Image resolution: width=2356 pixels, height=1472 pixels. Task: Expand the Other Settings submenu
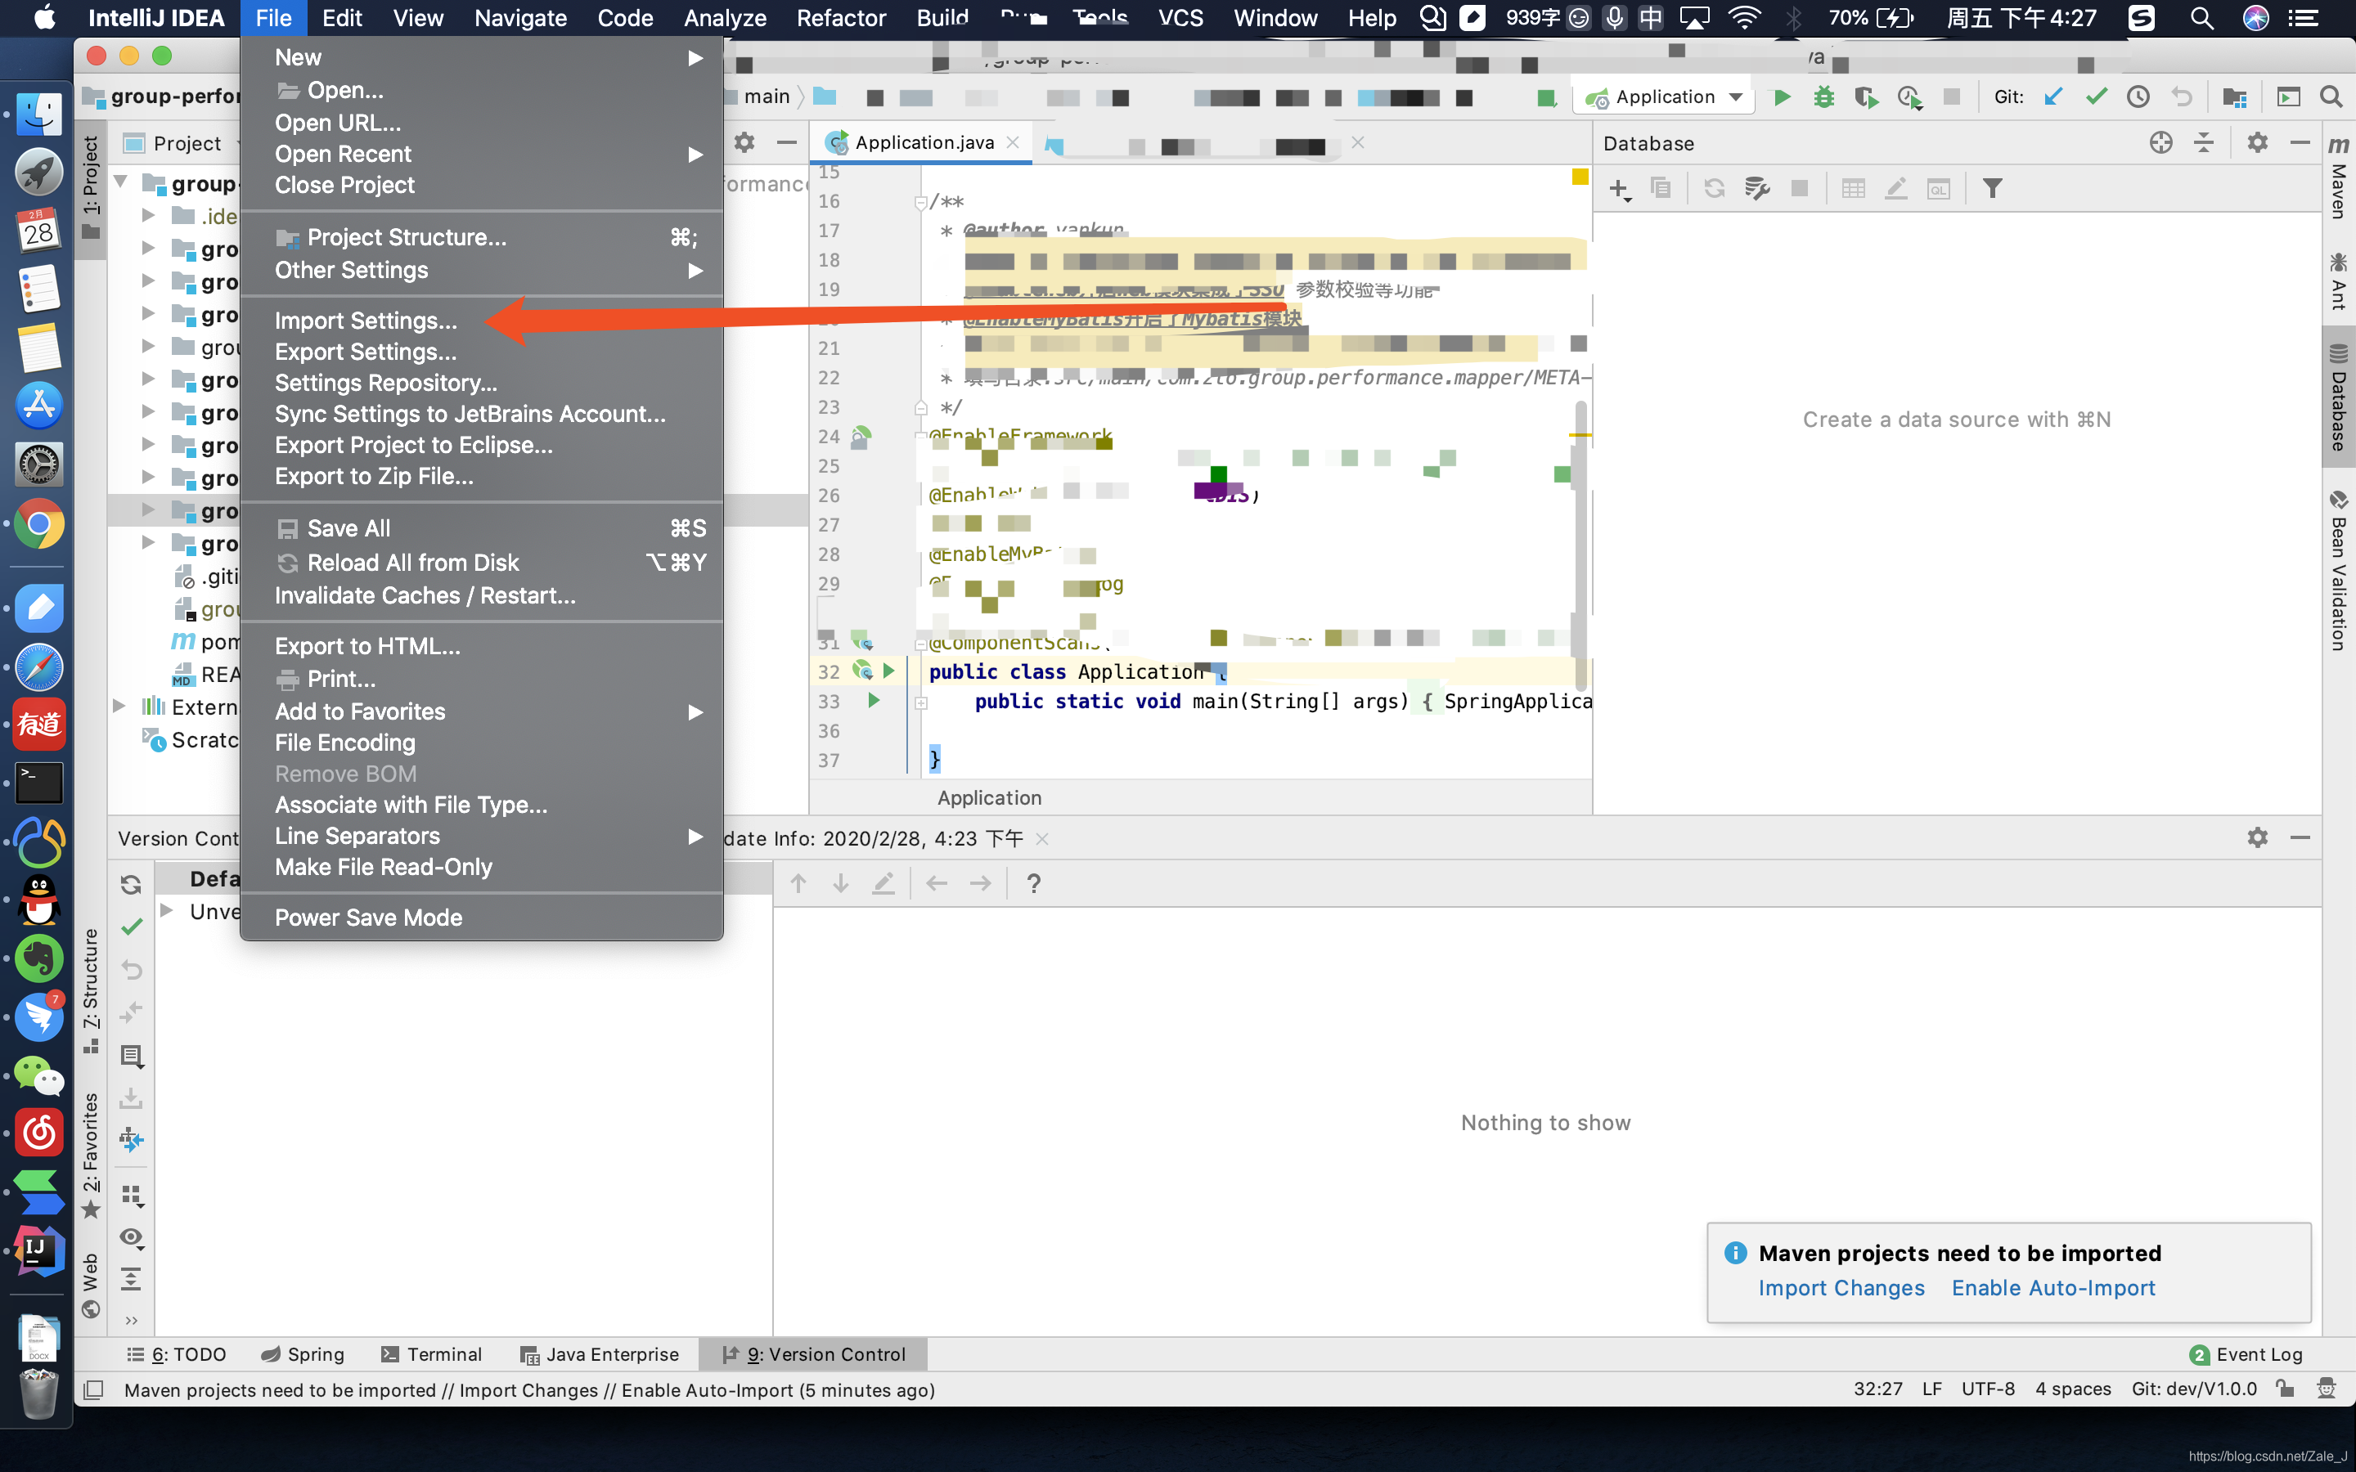[x=482, y=270]
